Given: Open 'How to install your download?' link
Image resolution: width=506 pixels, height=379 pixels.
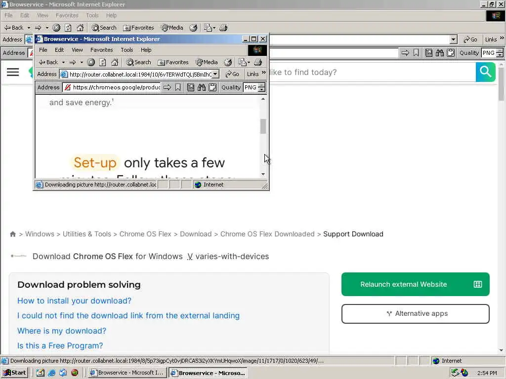Looking at the screenshot, I should (74, 301).
